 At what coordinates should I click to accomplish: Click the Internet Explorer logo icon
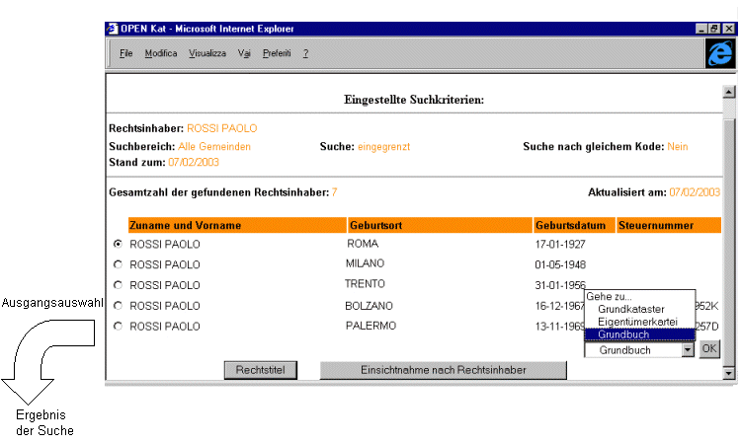pos(718,53)
